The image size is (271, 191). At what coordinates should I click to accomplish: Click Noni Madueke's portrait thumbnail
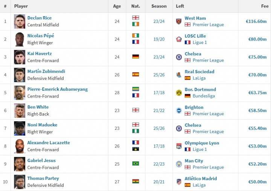[20, 128]
